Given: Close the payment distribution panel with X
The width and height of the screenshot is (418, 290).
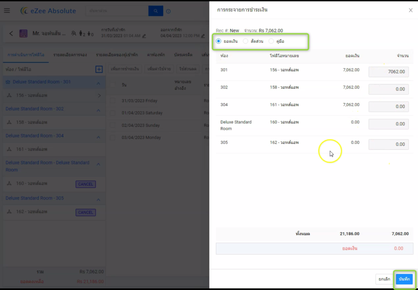Looking at the screenshot, I should (411, 10).
